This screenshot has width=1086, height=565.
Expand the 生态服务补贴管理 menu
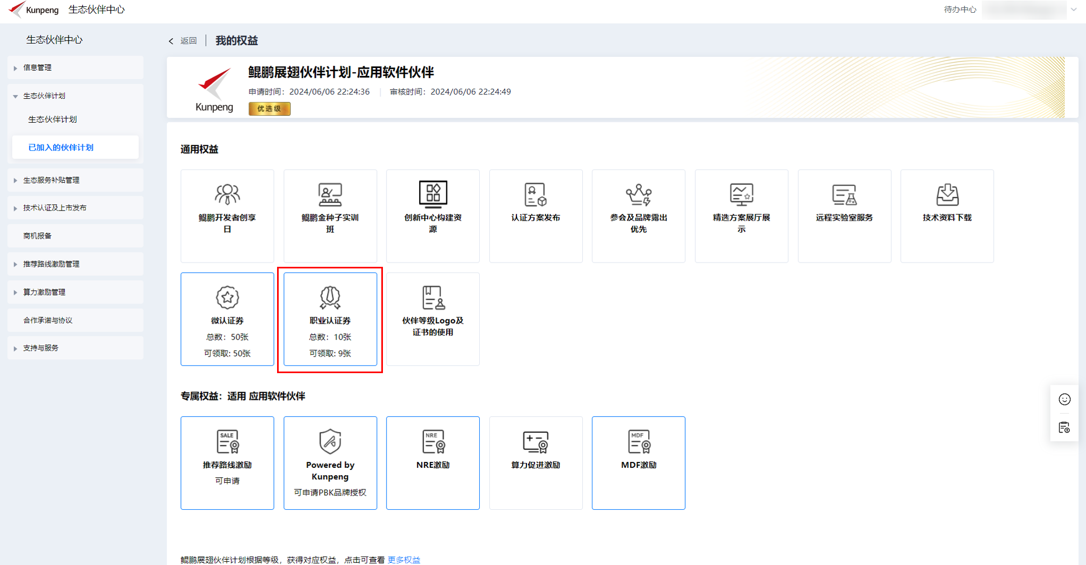[76, 180]
